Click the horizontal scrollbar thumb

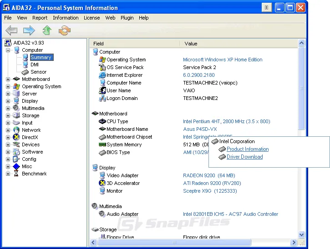(x=174, y=243)
